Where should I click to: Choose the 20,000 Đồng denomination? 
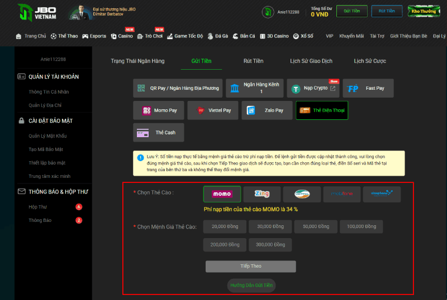click(x=225, y=226)
